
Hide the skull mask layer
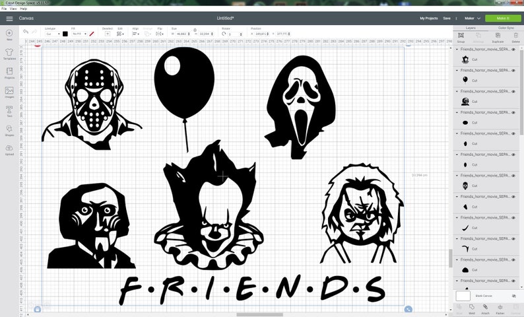point(513,176)
